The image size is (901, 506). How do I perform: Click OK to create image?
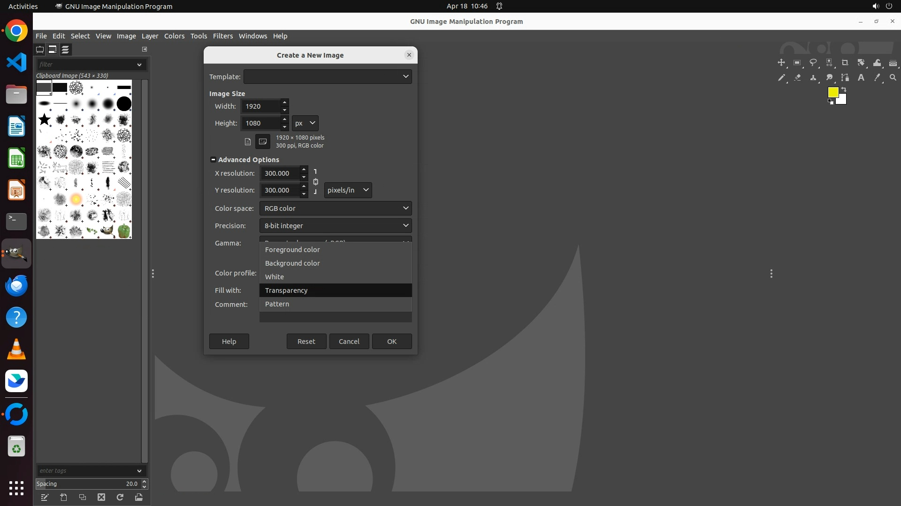pyautogui.click(x=391, y=342)
